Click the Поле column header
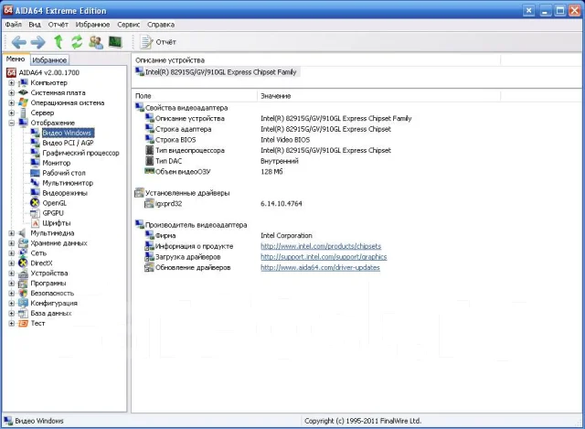 click(195, 96)
